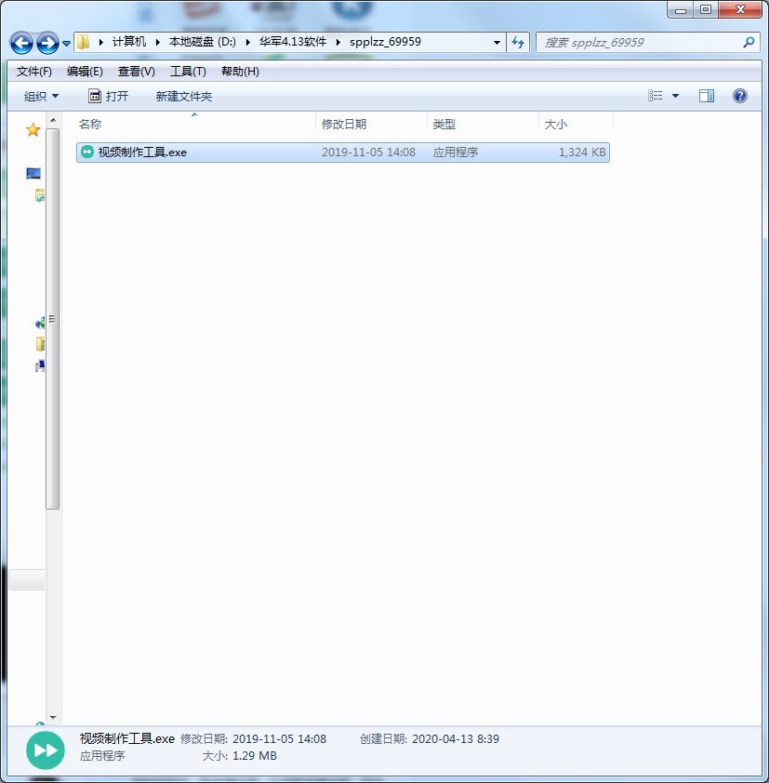
Task: Click into the 搜索 spplzz_69959 search field
Action: click(641, 43)
